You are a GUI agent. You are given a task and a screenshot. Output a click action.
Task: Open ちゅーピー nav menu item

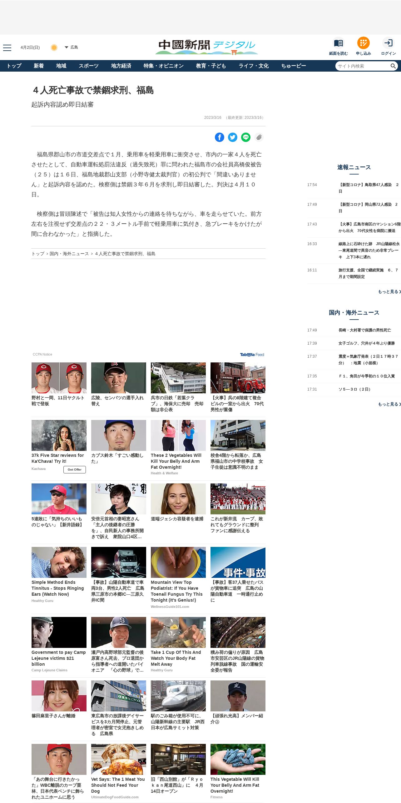(x=294, y=66)
